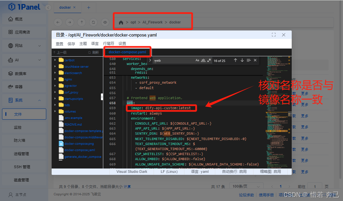Toggle find in selection
This screenshot has width=343, height=201.
[248, 60]
